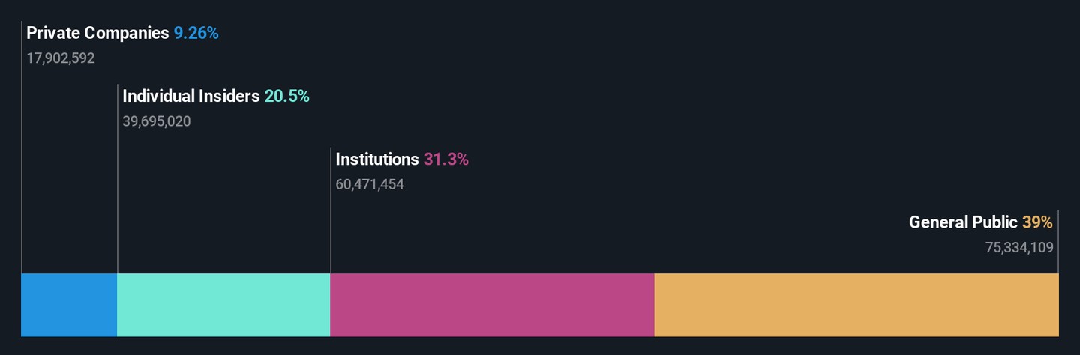Click the 20.5% percentage value
This screenshot has width=1080, height=355.
[286, 97]
